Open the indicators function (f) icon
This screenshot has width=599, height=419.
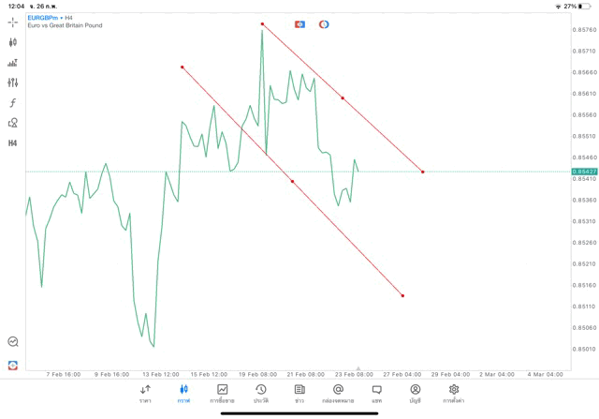(12, 103)
